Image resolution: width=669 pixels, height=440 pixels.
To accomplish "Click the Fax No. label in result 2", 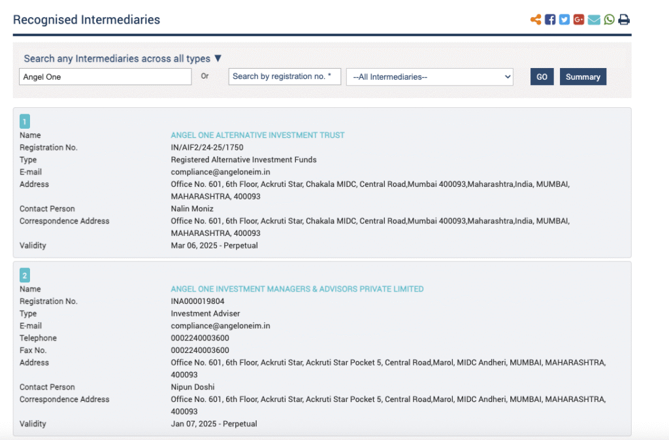I will pos(33,350).
